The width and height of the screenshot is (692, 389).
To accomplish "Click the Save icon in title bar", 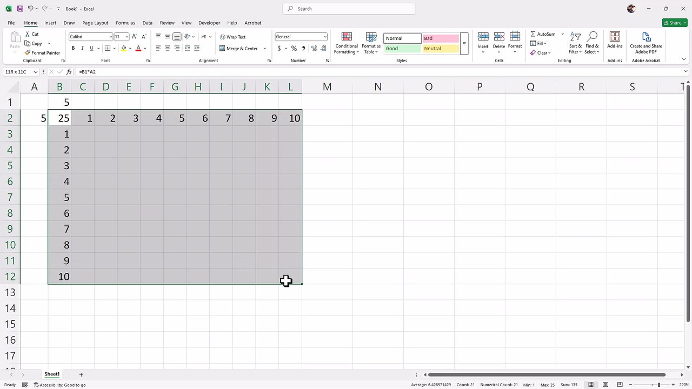I will coord(20,9).
